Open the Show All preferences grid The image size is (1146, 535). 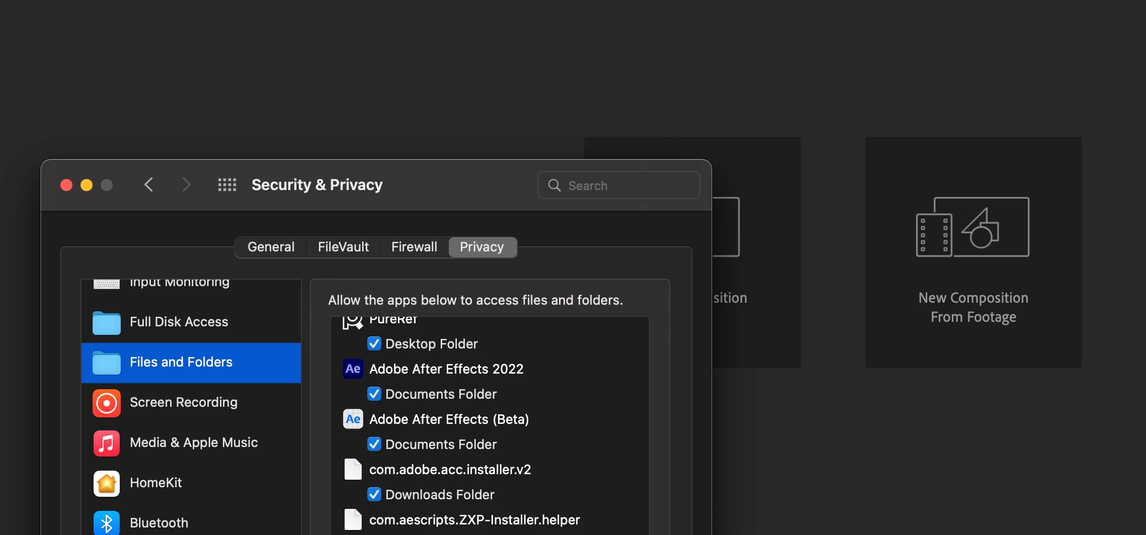click(227, 185)
